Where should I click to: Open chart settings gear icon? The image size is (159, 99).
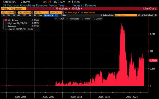tap(156, 15)
